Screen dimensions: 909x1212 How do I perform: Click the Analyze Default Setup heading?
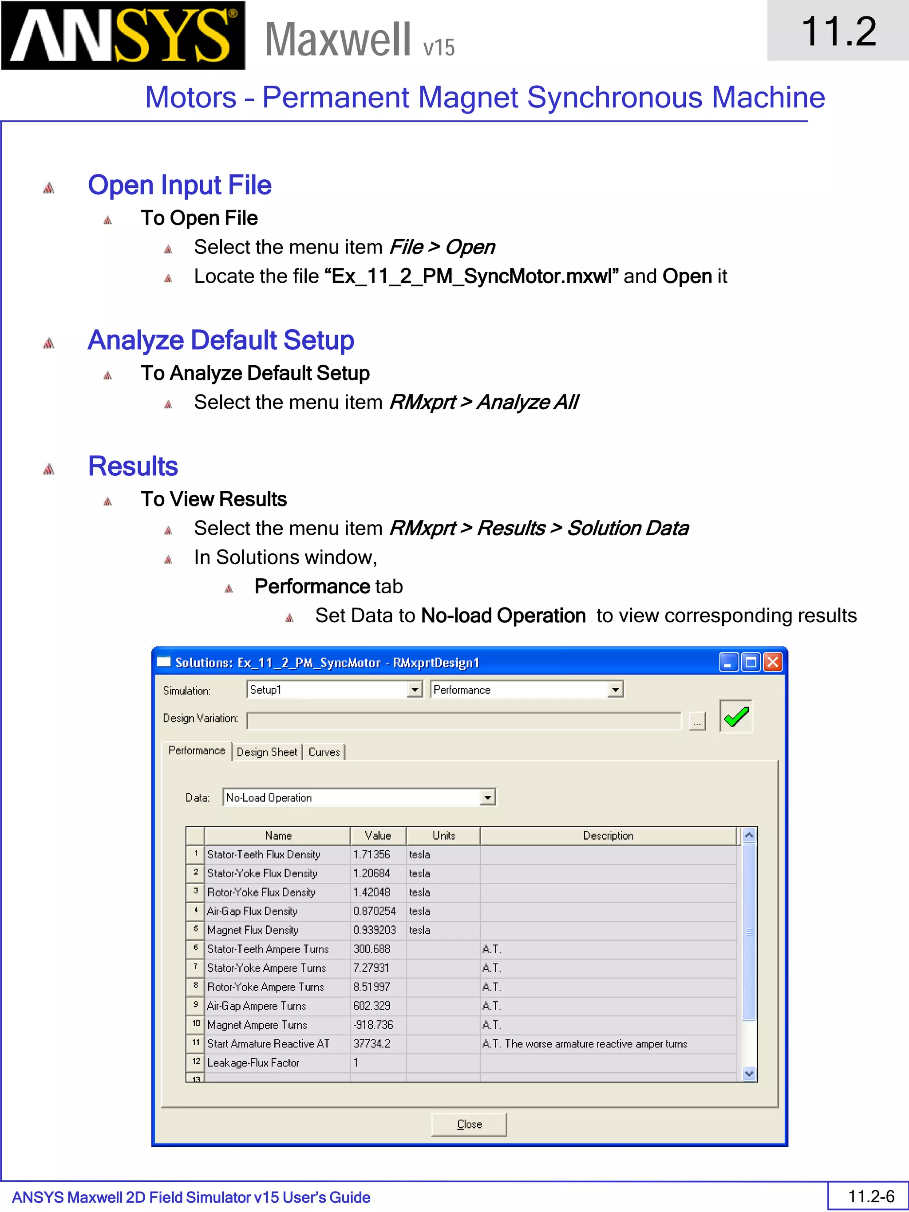point(221,340)
